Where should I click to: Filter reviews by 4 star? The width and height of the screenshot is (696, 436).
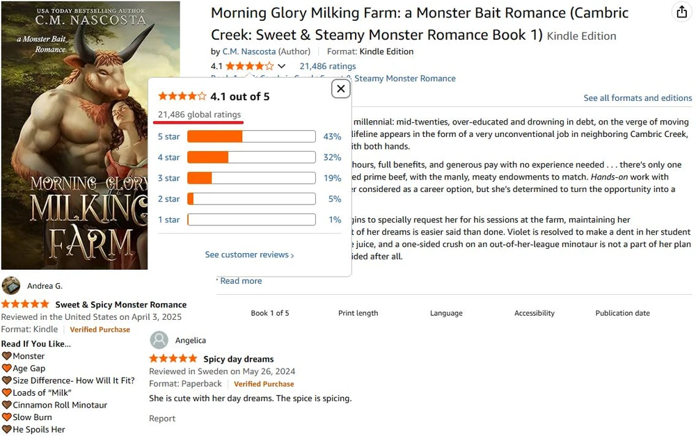tap(168, 158)
